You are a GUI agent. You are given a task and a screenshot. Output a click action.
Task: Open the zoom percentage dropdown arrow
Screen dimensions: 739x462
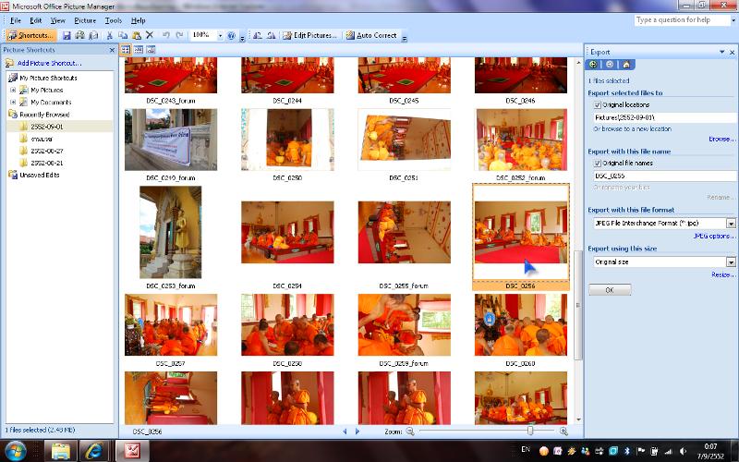tap(220, 35)
